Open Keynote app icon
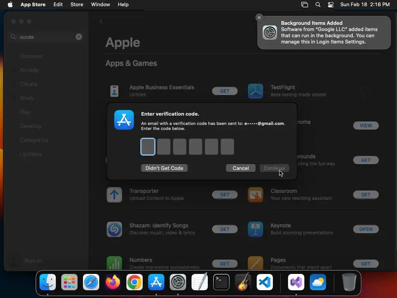This screenshot has width=397, height=298. click(255, 229)
